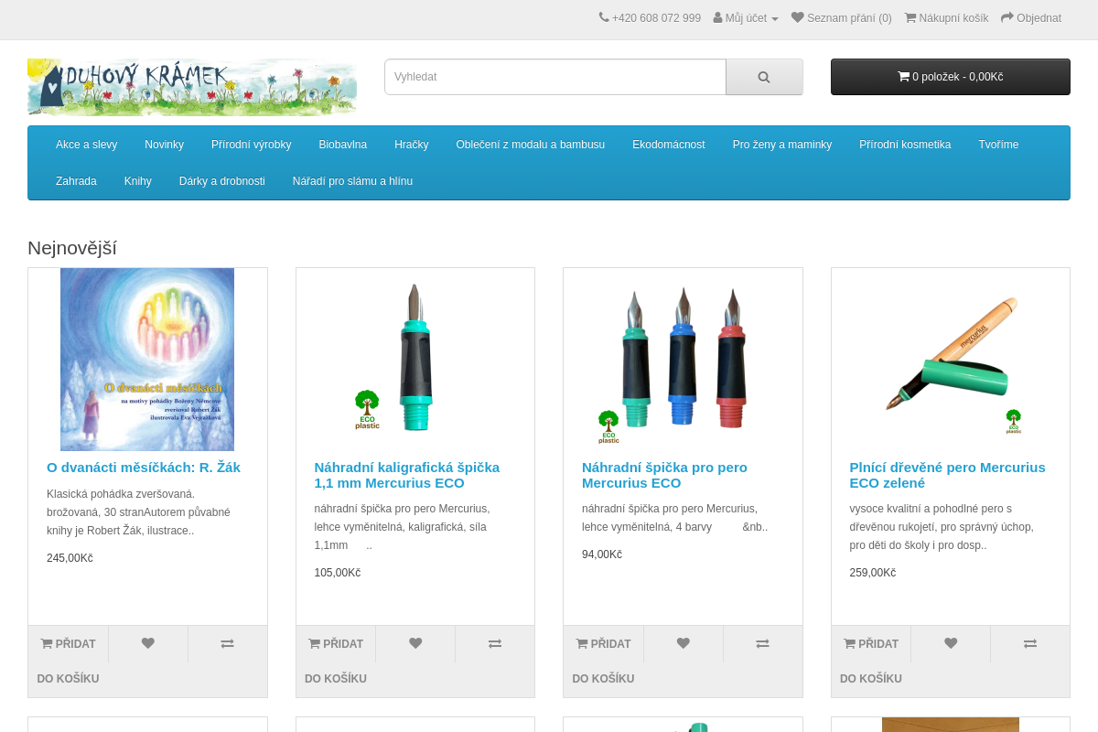Open Nářadí pro slámu a hlínu
The image size is (1098, 732).
(352, 181)
